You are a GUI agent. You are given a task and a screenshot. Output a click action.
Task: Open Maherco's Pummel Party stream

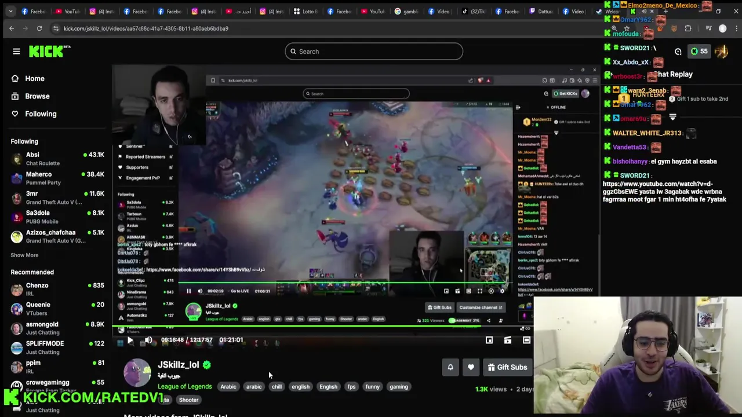point(56,178)
